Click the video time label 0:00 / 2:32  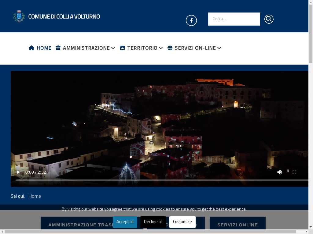point(36,172)
